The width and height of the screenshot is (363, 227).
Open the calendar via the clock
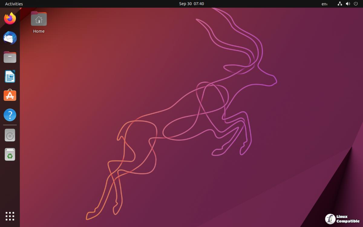tap(191, 4)
